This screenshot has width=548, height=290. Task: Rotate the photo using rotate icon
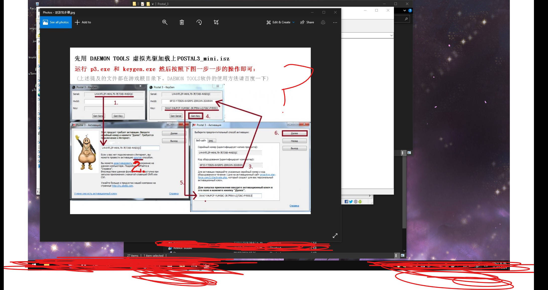[x=199, y=22]
